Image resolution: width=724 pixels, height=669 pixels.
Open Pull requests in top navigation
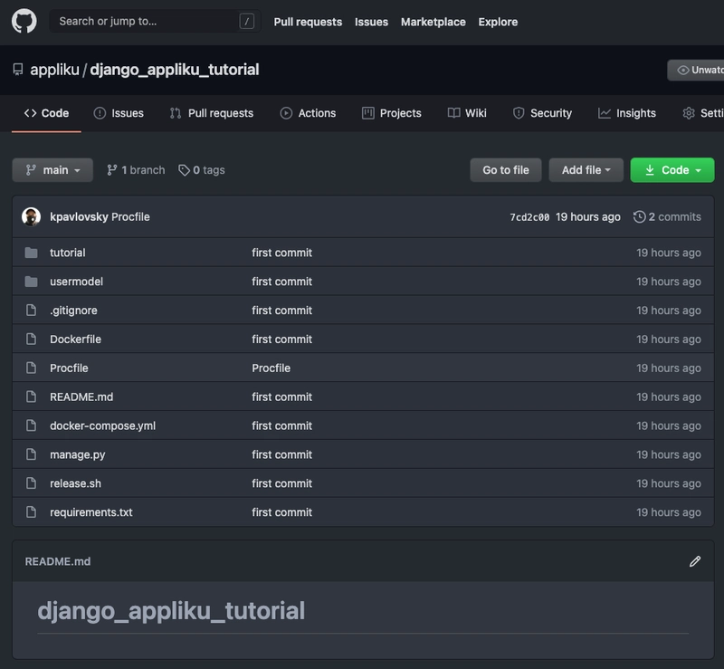pos(308,22)
